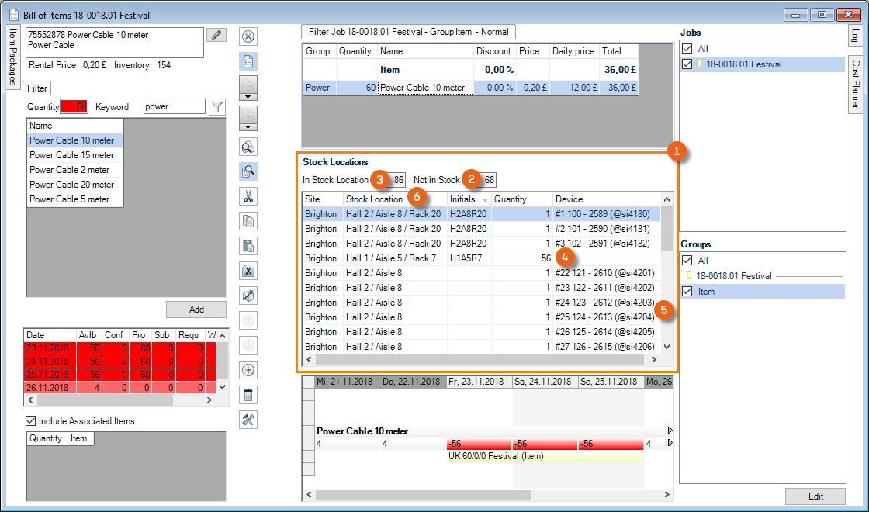This screenshot has height=512, width=869.
Task: Click the trash can delete icon
Action: pyautogui.click(x=248, y=395)
